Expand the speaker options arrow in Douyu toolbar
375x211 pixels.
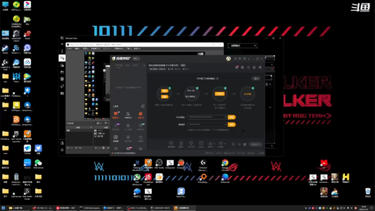pyautogui.click(x=225, y=144)
